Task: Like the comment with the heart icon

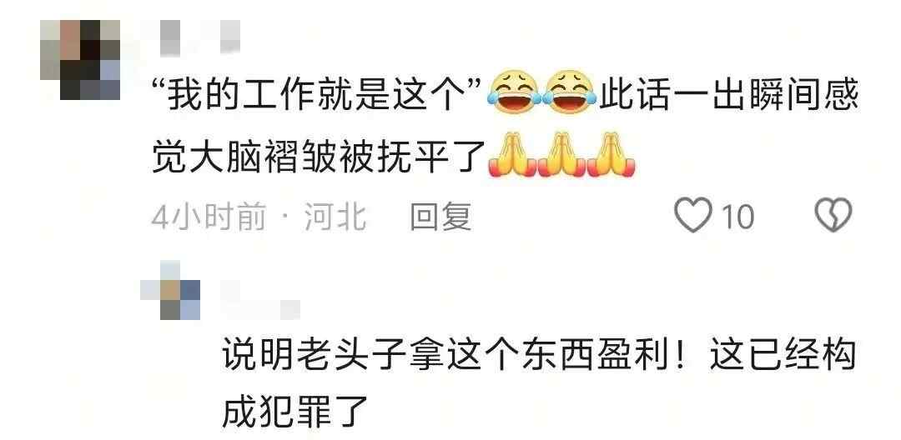Action: point(693,217)
